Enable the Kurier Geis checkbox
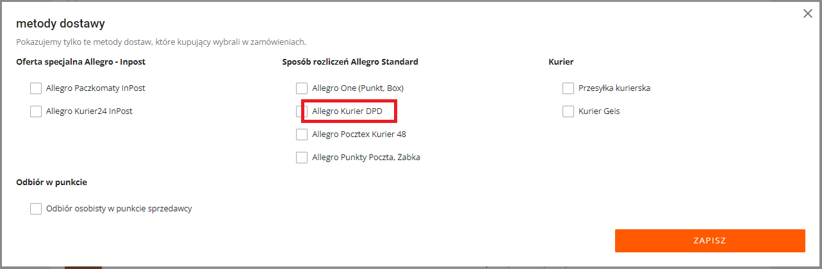 [x=568, y=111]
